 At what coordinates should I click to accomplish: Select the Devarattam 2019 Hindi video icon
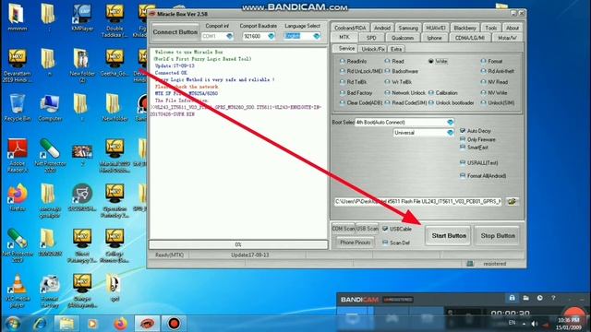[x=18, y=65]
